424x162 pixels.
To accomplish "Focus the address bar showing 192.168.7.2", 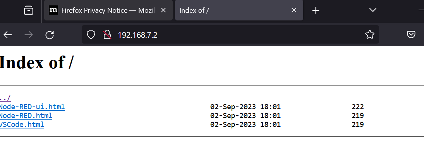I will [x=232, y=35].
